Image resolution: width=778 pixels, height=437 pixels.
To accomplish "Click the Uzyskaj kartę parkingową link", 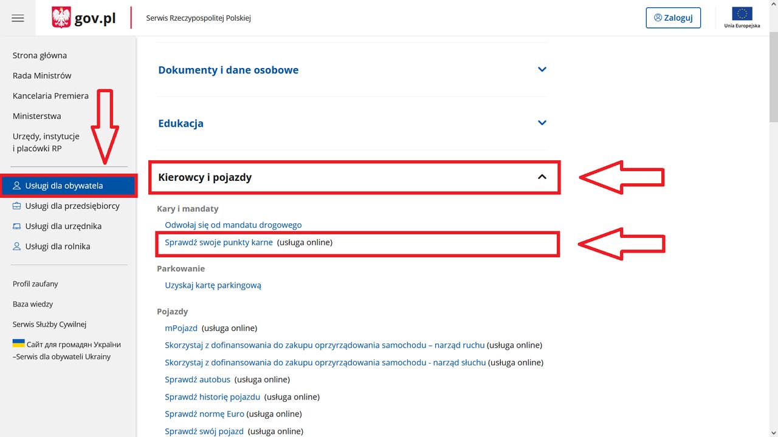I will pos(213,285).
